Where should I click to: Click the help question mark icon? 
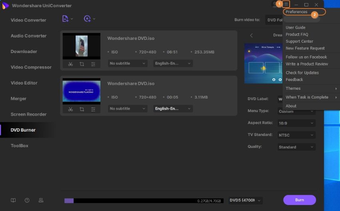[x=27, y=200]
